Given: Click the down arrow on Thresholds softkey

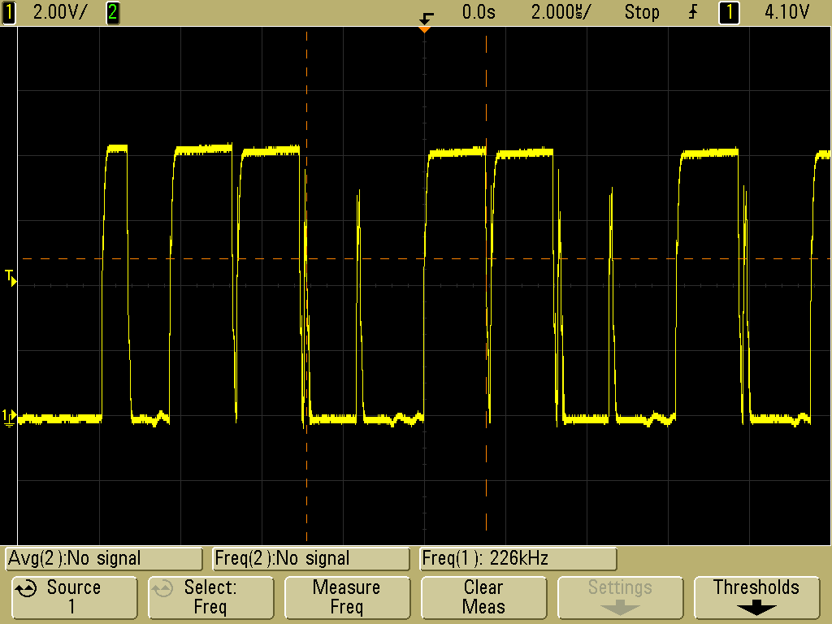Looking at the screenshot, I should pos(756,608).
